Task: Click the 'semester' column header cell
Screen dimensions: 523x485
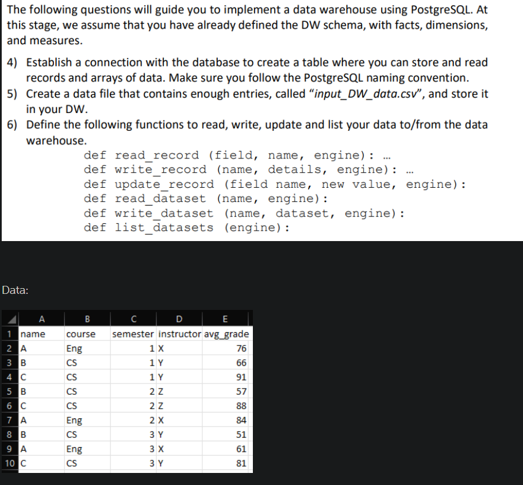Action: click(x=133, y=333)
